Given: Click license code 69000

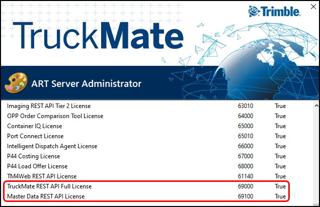Looking at the screenshot, I should 246,186.
